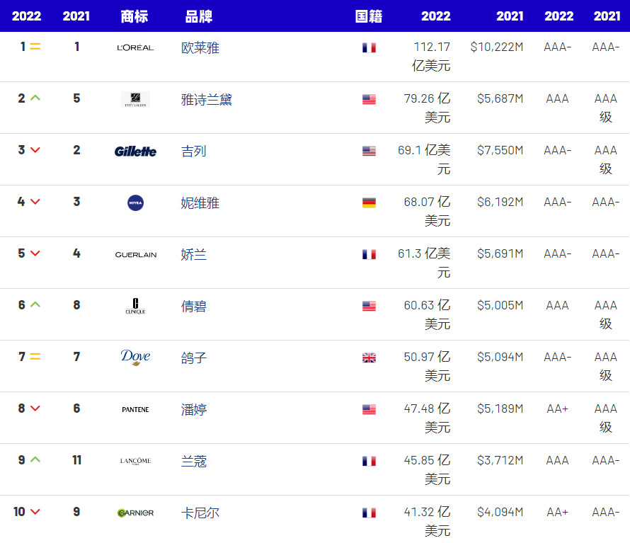Click the Guerlain brand logo
The width and height of the screenshot is (630, 543).
coord(135,255)
